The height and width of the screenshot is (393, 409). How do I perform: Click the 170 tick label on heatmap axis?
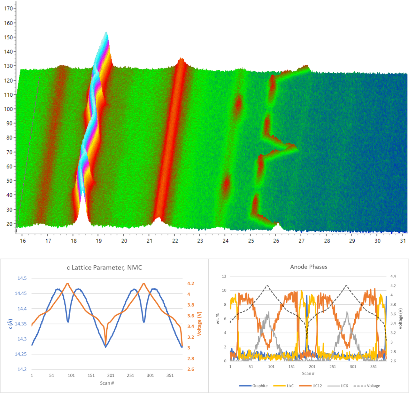click(8, 8)
